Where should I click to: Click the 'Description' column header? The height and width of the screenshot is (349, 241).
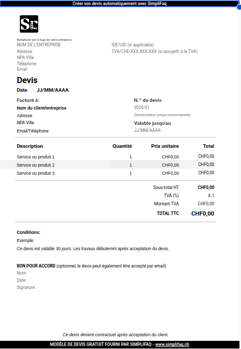[30, 146]
